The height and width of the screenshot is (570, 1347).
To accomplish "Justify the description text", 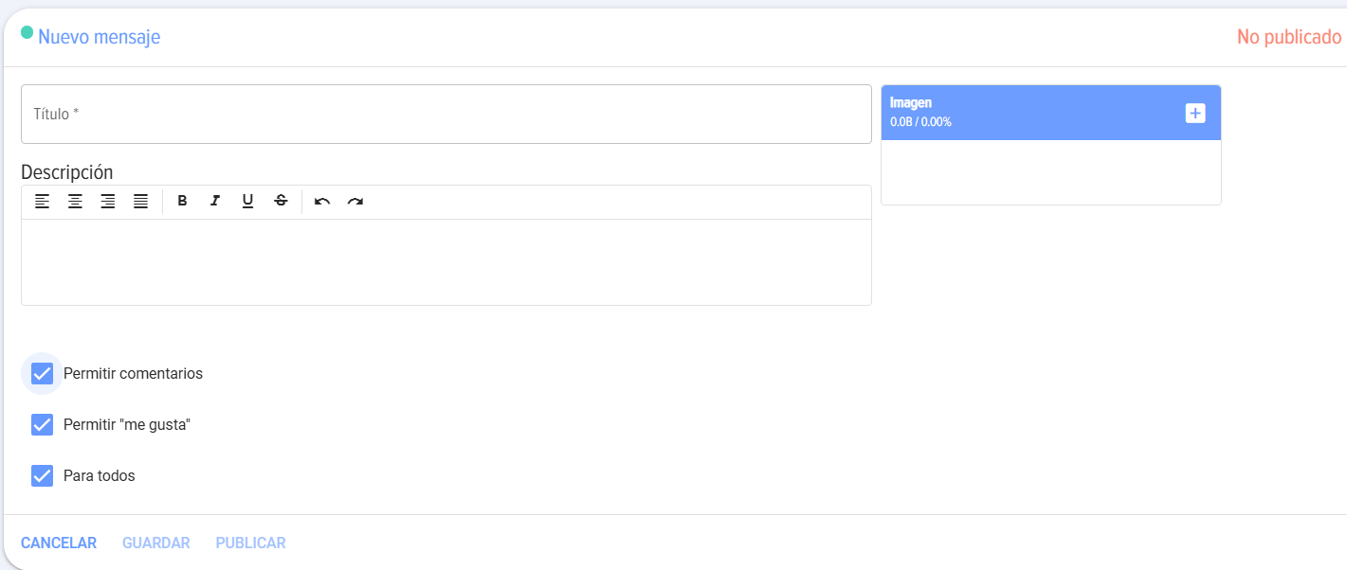I will pyautogui.click(x=140, y=201).
